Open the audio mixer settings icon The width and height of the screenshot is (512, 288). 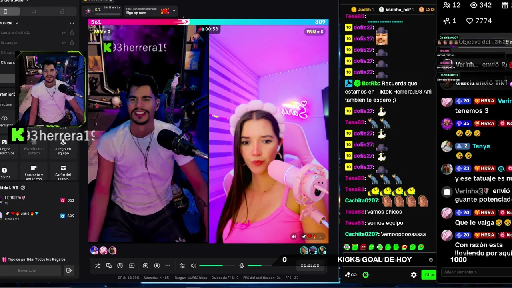point(182,266)
